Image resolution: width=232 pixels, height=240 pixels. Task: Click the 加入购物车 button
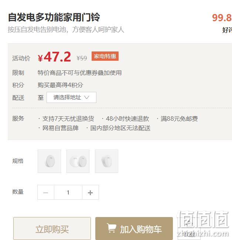coord(134,229)
